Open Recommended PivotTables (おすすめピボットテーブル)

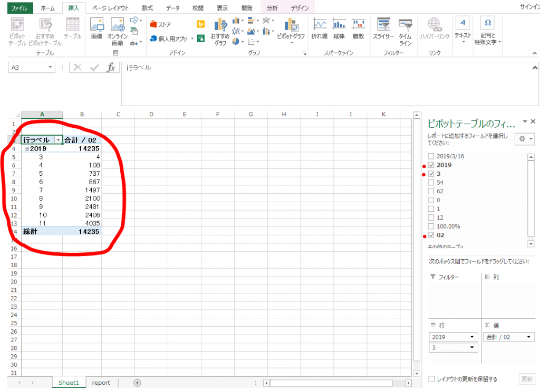[45, 32]
